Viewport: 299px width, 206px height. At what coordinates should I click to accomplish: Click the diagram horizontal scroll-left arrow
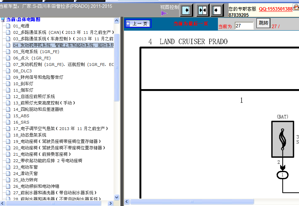tap(127, 202)
